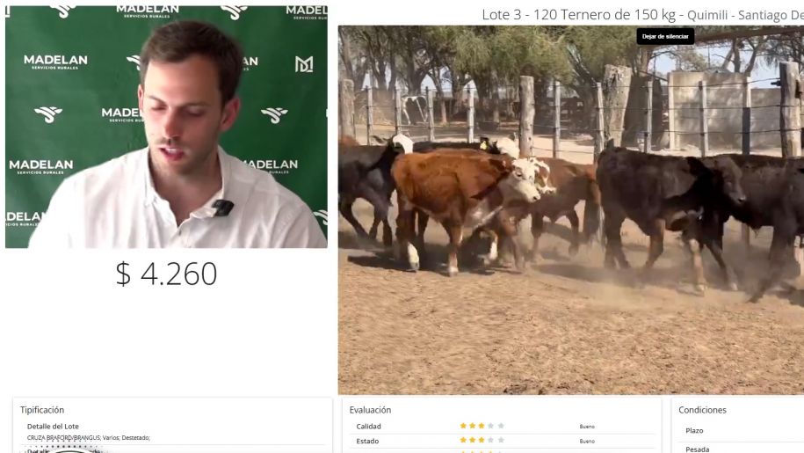Screen dimensions: 804x453
Task: Click the 'Dejar de silenciar' unmute button
Action: 665,36
